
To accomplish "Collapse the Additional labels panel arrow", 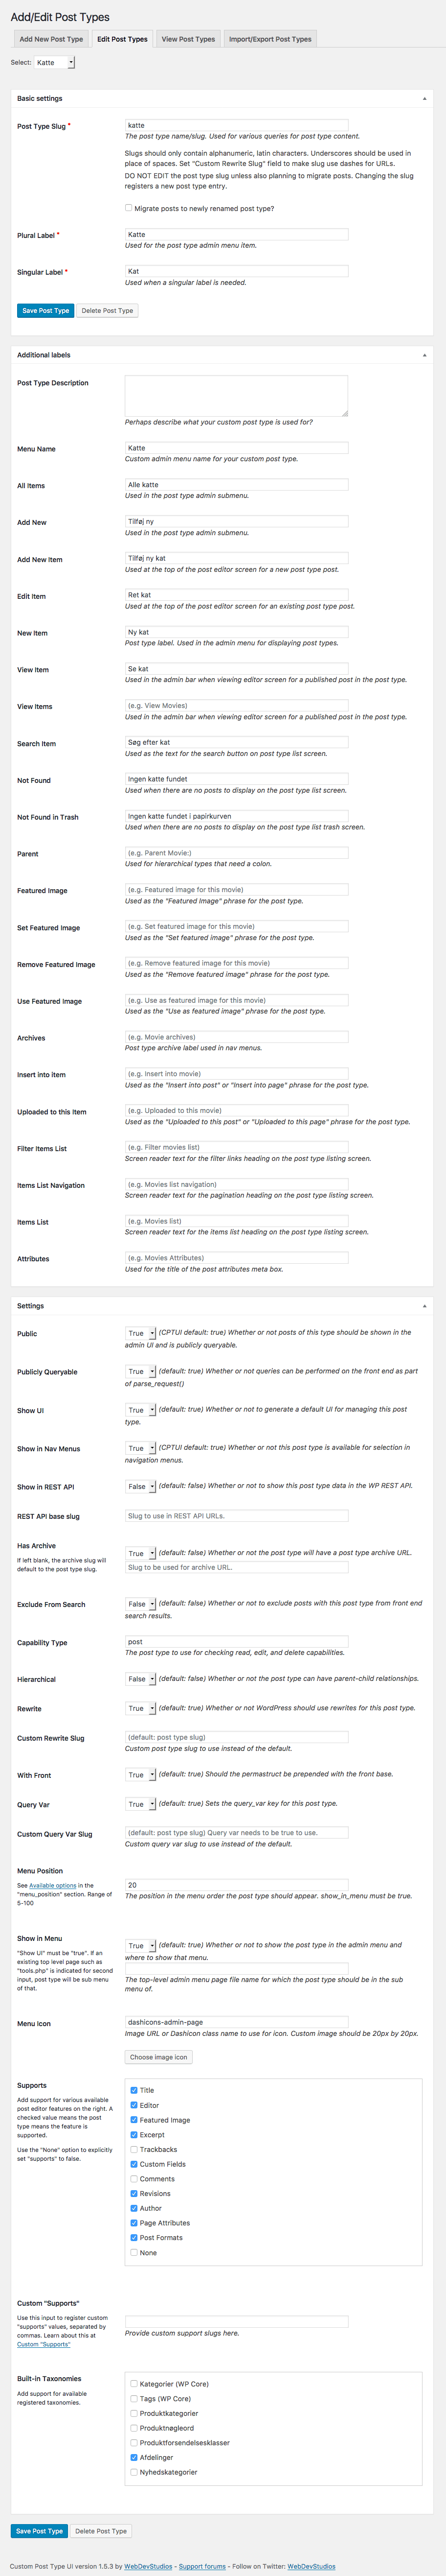I will point(424,355).
